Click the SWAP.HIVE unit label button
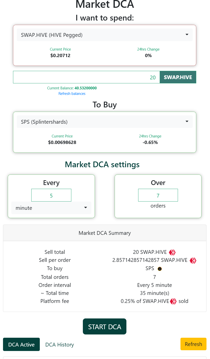This screenshot has height=359, width=210. (178, 77)
